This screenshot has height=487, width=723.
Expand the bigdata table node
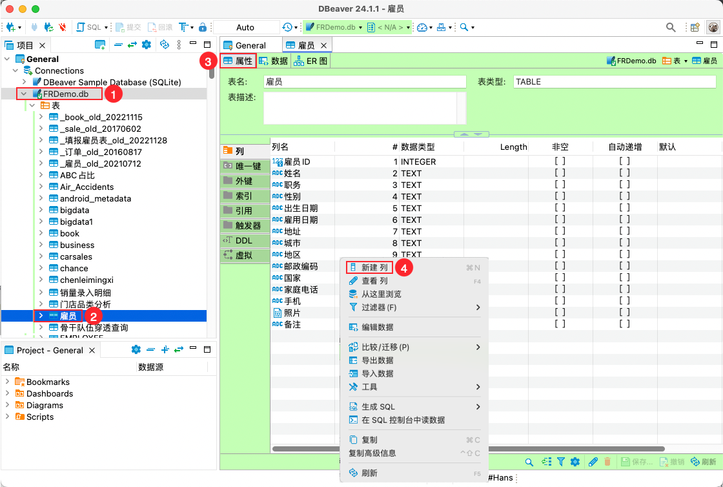pyautogui.click(x=41, y=210)
